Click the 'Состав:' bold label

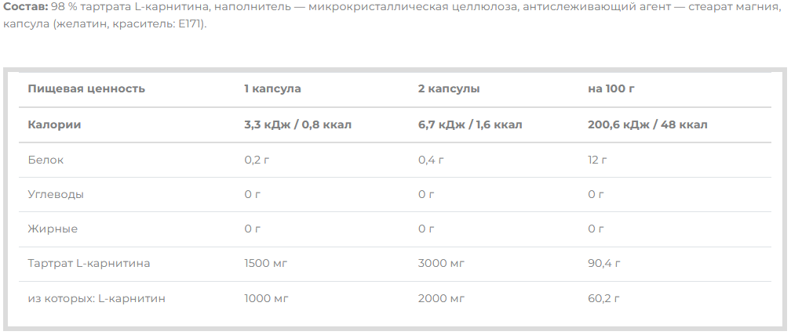(25, 8)
